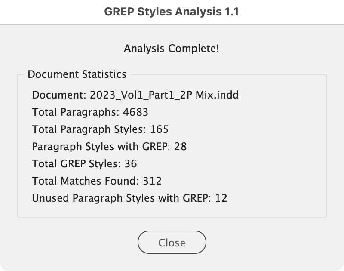This screenshot has width=344, height=271.
Task: Click empty title bar area left of the title
Action: click(x=52, y=12)
